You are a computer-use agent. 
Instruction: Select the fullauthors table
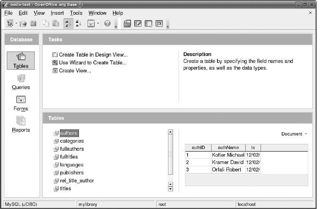point(72,149)
